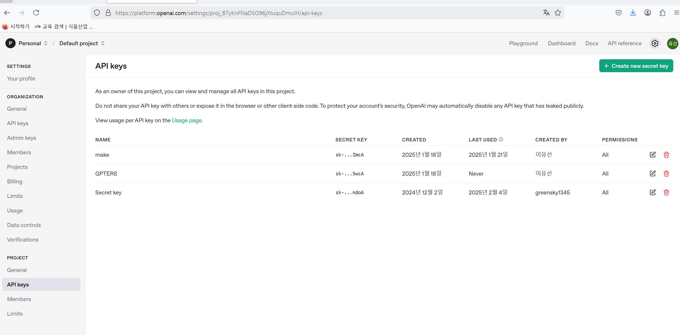The image size is (680, 335).
Task: Bookmark this page with the star
Action: [558, 13]
